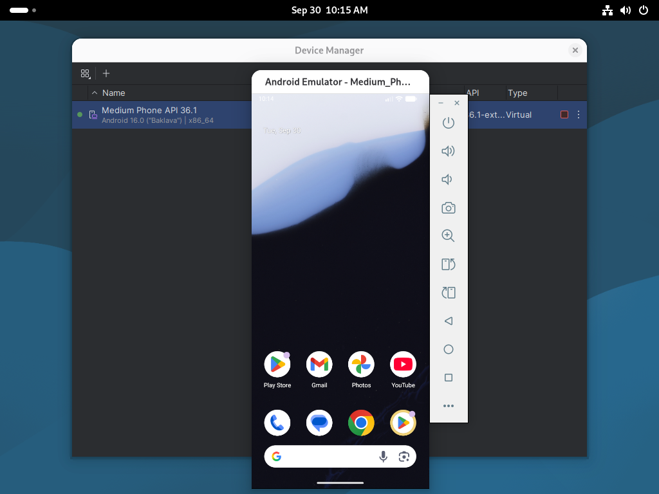
Task: Select the Type column header
Action: 517,93
